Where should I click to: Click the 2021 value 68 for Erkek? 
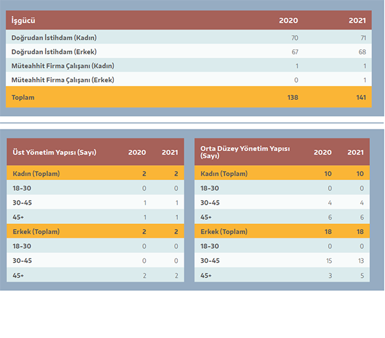[362, 52]
